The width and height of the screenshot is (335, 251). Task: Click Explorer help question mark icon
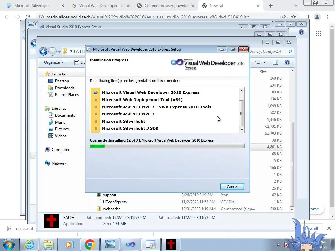pos(287,62)
